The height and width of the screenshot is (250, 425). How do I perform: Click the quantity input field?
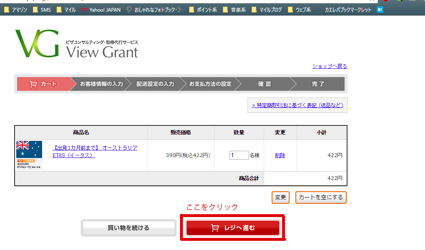tap(239, 155)
